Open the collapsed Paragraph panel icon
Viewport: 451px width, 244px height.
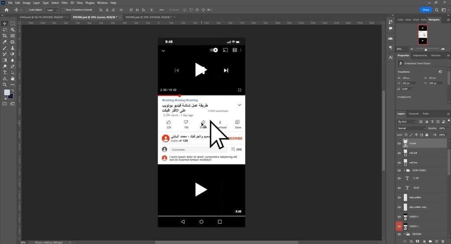pyautogui.click(x=391, y=48)
